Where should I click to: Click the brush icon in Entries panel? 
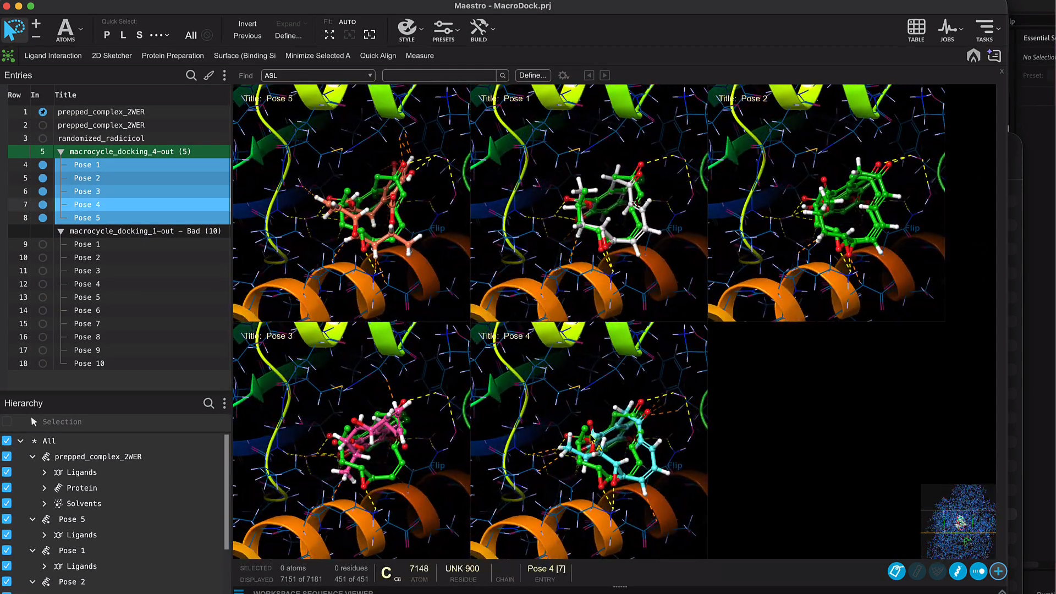click(209, 75)
